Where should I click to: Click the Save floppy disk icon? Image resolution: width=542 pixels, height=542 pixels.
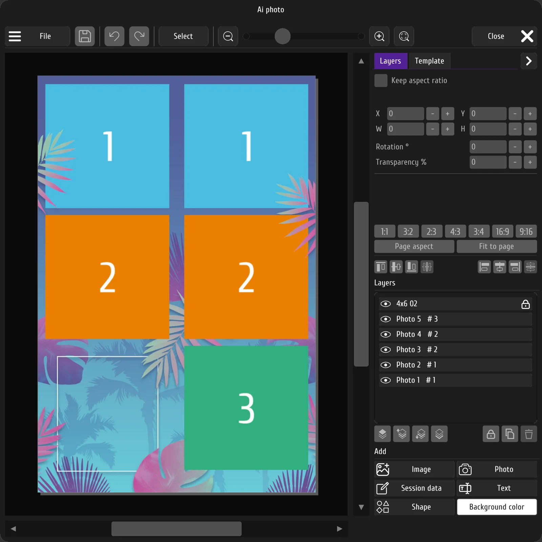tap(85, 36)
